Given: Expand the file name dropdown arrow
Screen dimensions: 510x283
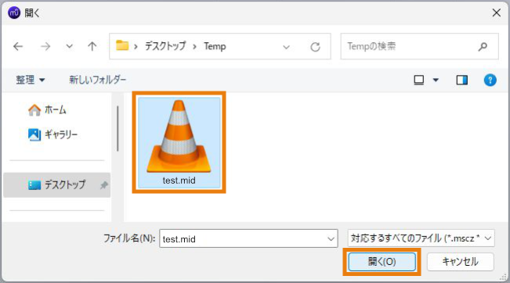Looking at the screenshot, I should point(331,239).
